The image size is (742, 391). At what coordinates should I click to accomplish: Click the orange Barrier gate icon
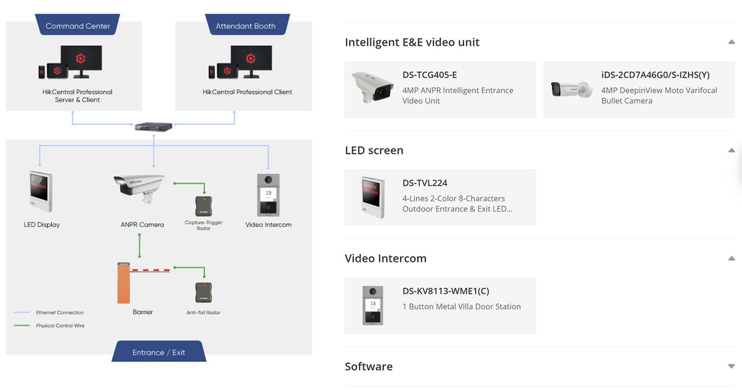click(123, 282)
